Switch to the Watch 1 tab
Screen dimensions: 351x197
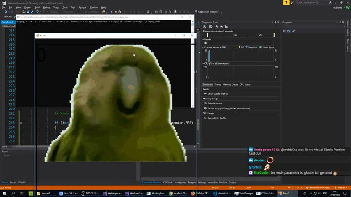coord(22,182)
